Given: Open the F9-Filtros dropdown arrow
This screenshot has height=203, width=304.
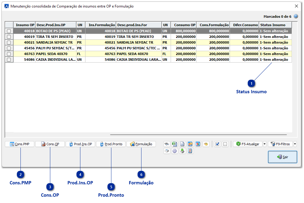Looking at the screenshot, I should (x=295, y=144).
